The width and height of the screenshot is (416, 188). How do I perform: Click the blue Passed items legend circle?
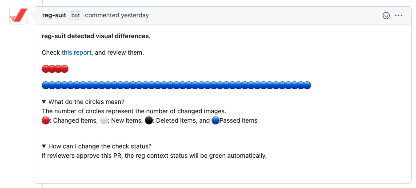click(216, 121)
